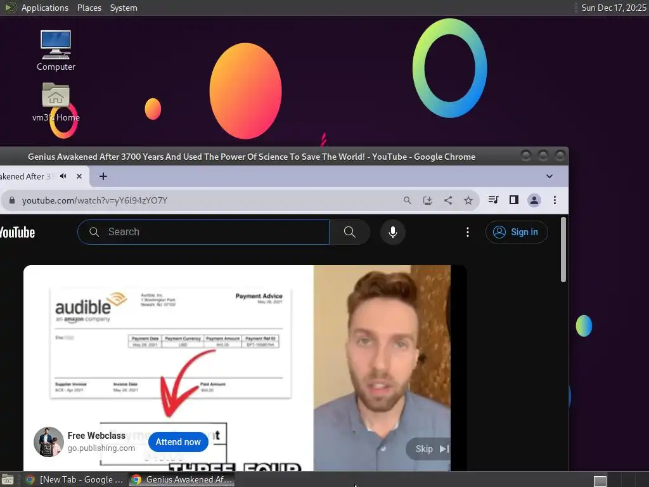Switch to New Tab - Google taskbar window

[x=75, y=479]
